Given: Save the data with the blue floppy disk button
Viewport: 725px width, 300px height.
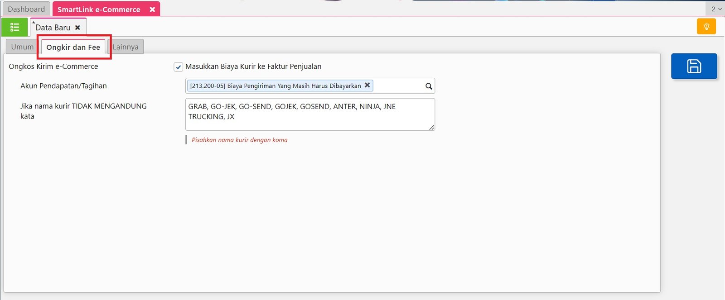Looking at the screenshot, I should click(694, 66).
